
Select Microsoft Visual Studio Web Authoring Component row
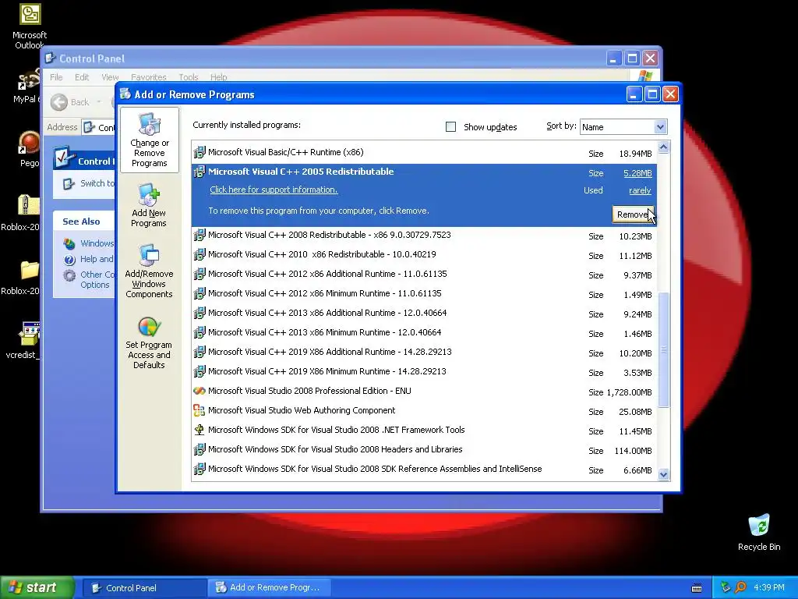tap(425, 410)
